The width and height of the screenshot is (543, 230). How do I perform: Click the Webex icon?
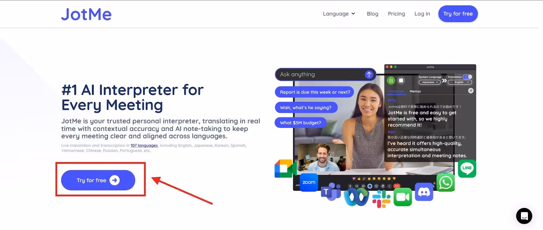[x=356, y=197]
